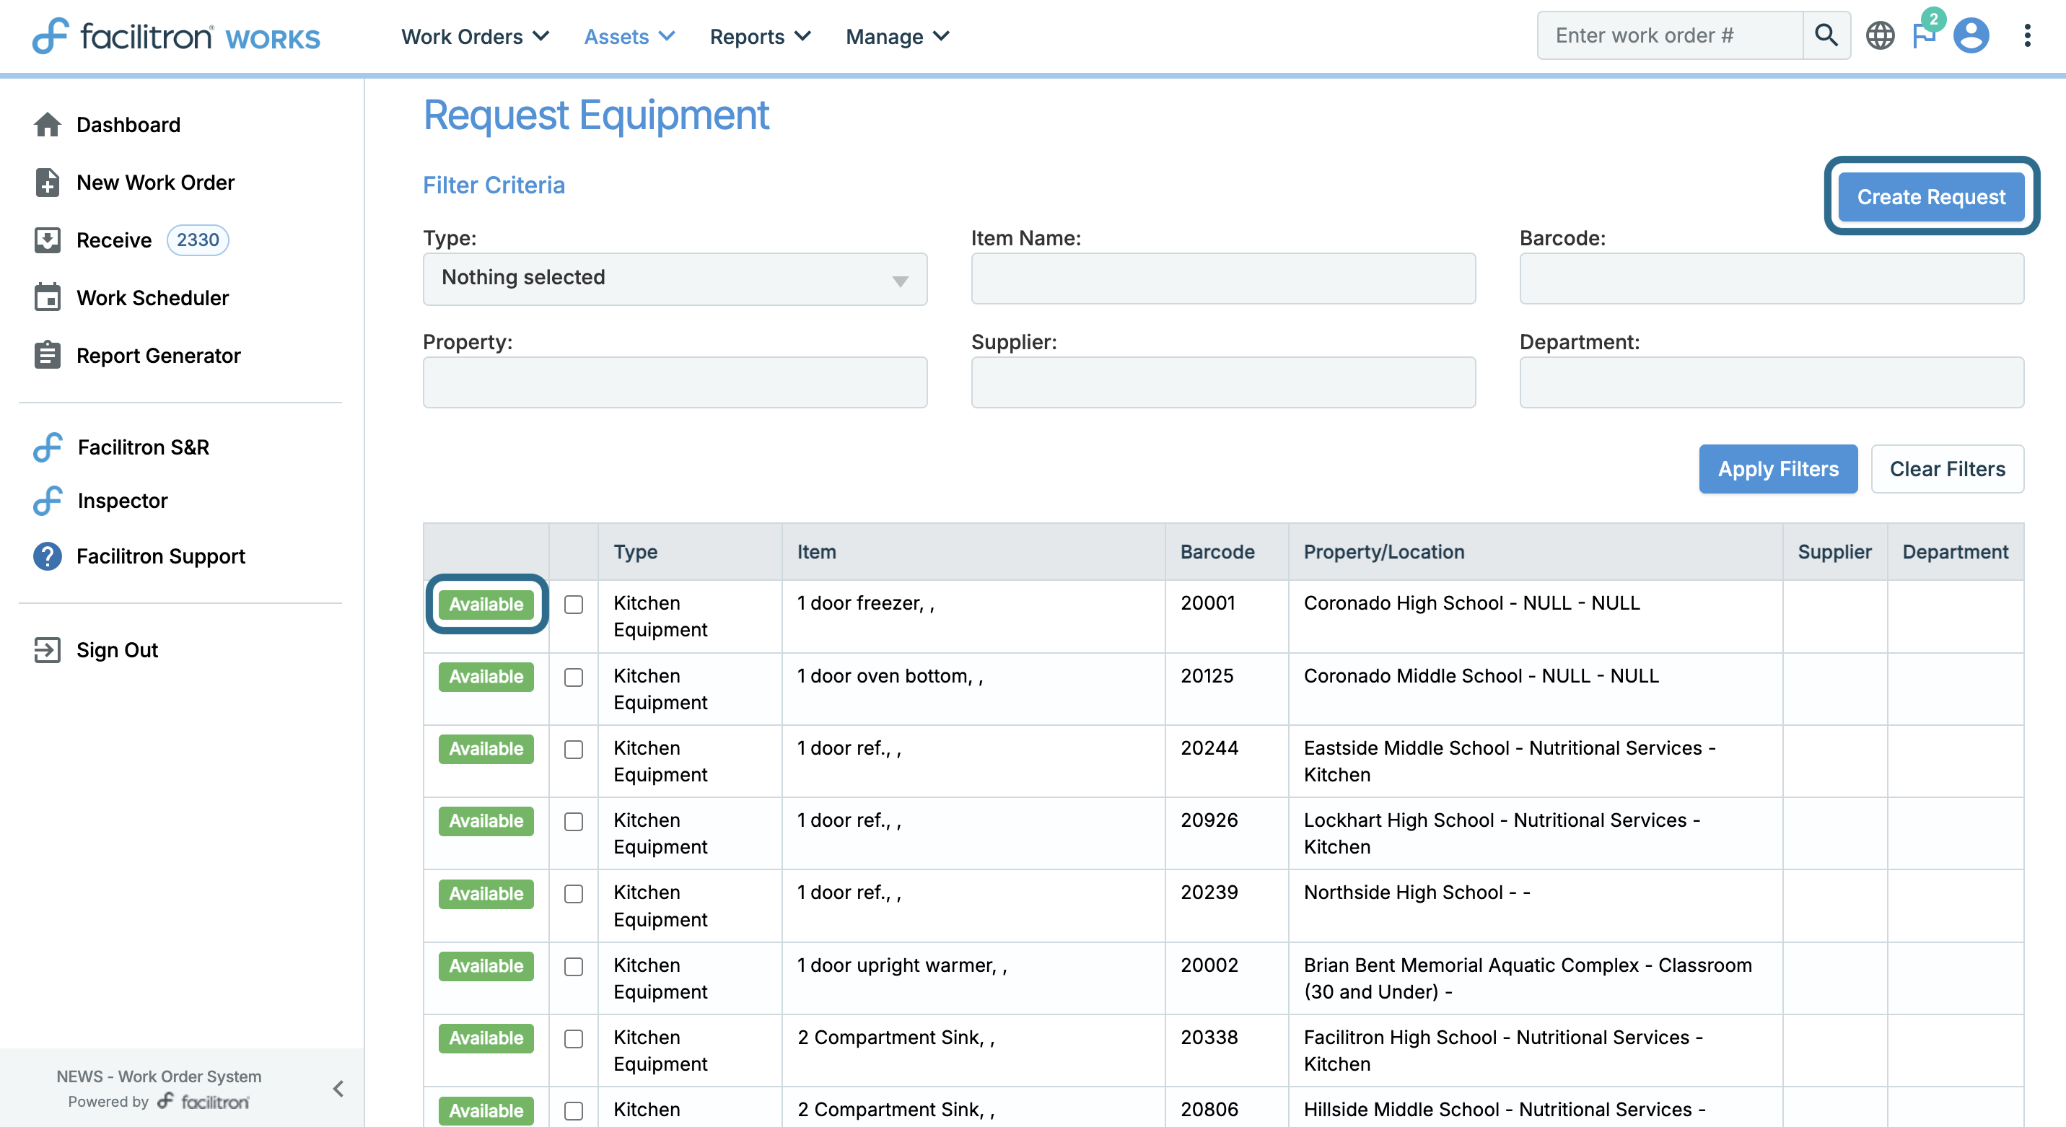Click the Create Request button
Viewport: 2066px width, 1127px height.
[x=1930, y=196]
